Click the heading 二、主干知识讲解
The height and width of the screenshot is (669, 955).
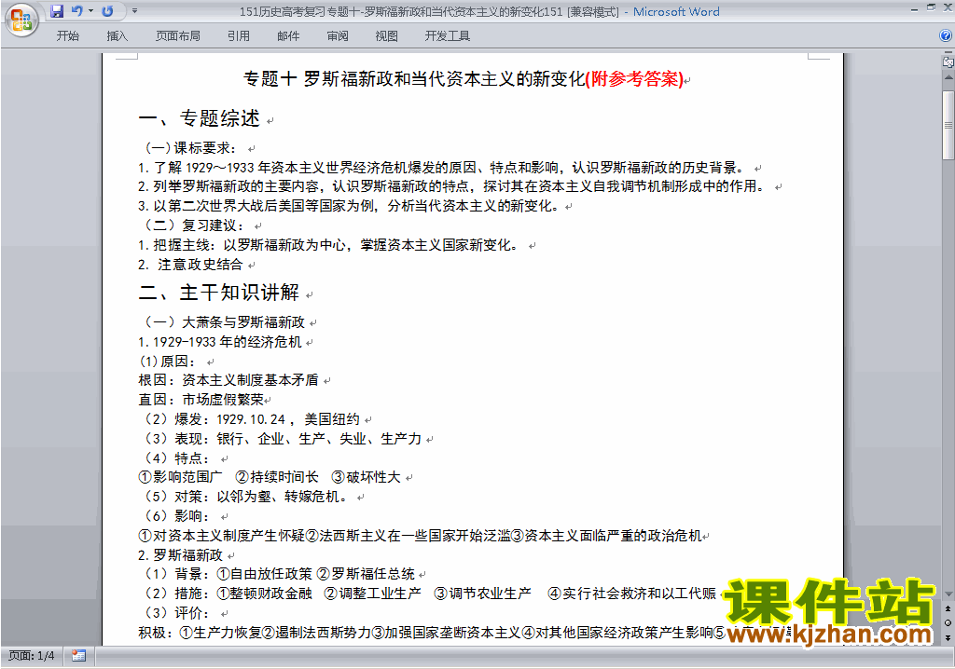tap(219, 293)
